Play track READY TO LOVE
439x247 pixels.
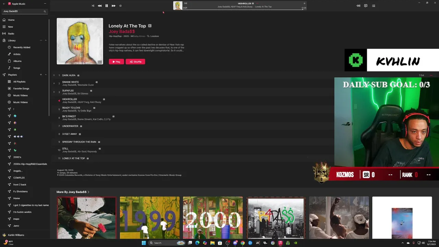click(71, 108)
